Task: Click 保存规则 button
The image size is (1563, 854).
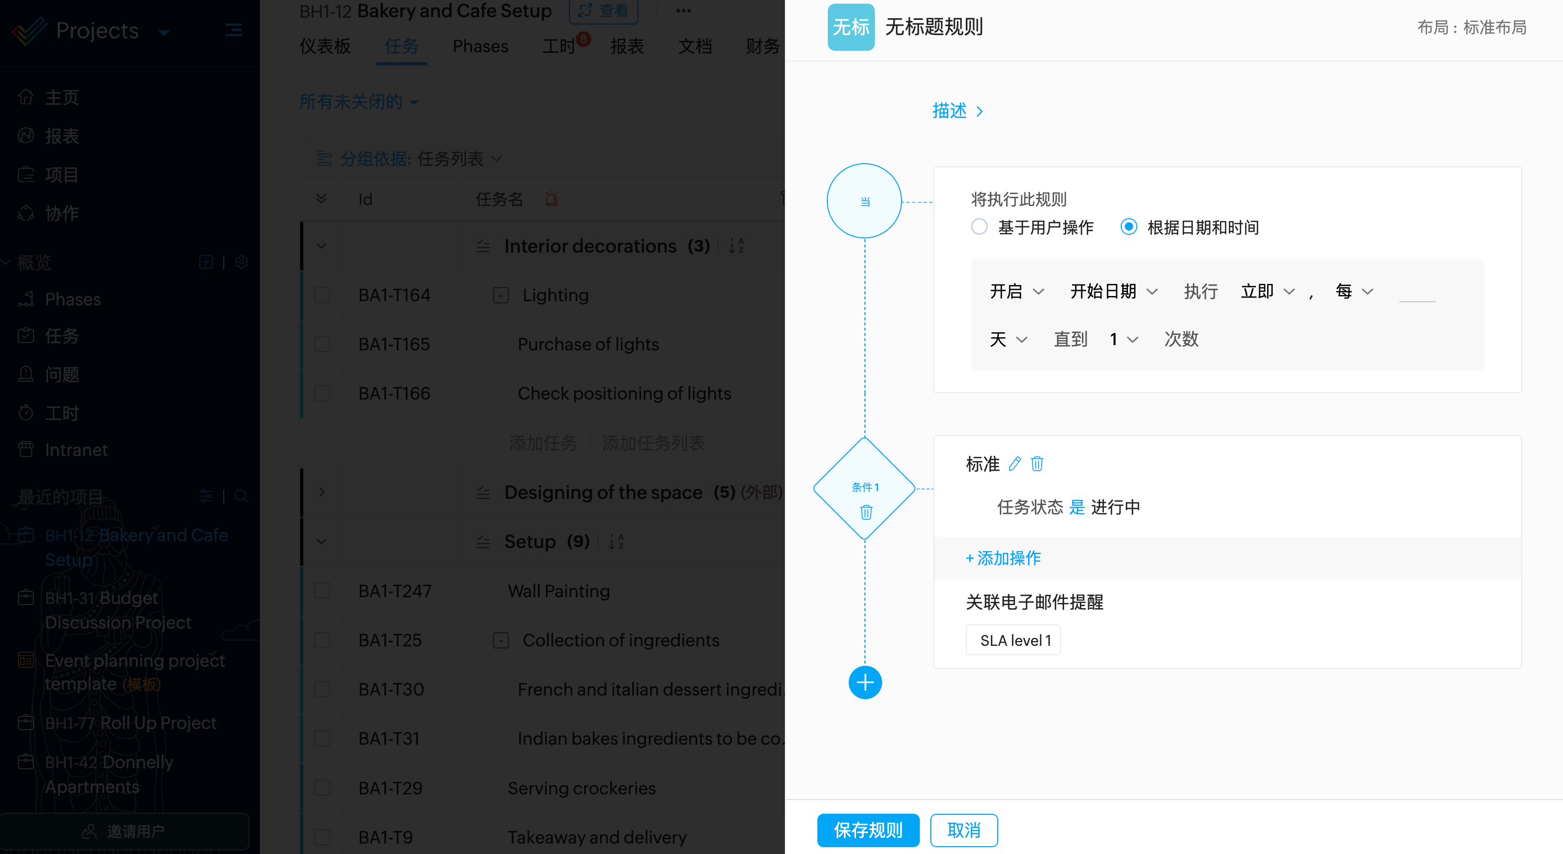Action: (868, 830)
